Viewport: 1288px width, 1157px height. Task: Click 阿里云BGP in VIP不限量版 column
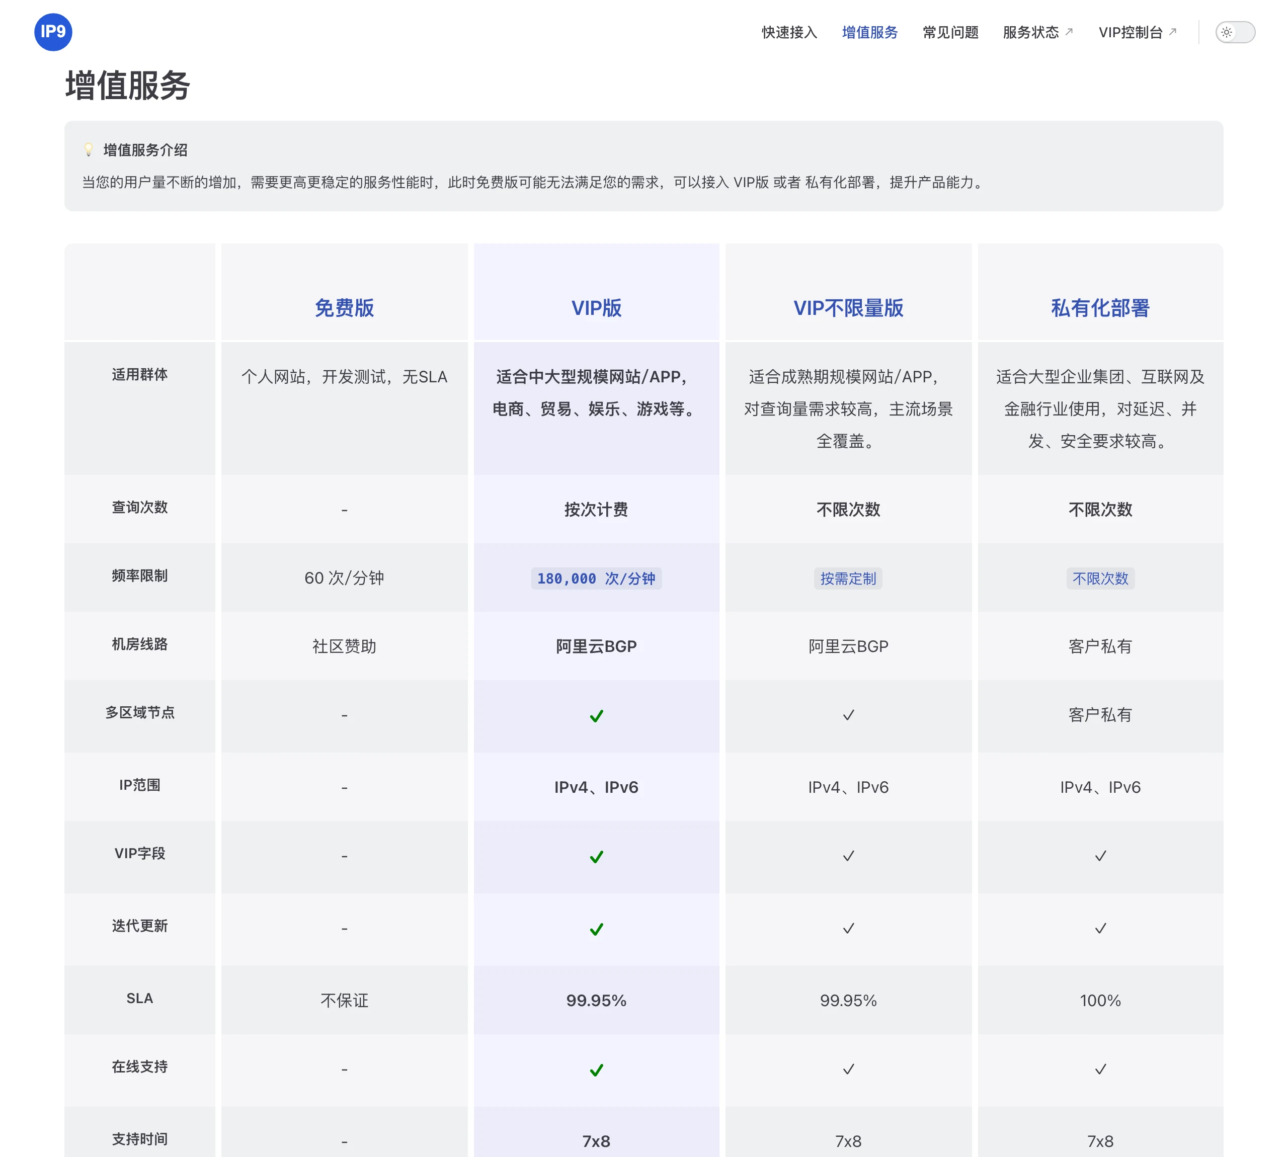tap(848, 646)
